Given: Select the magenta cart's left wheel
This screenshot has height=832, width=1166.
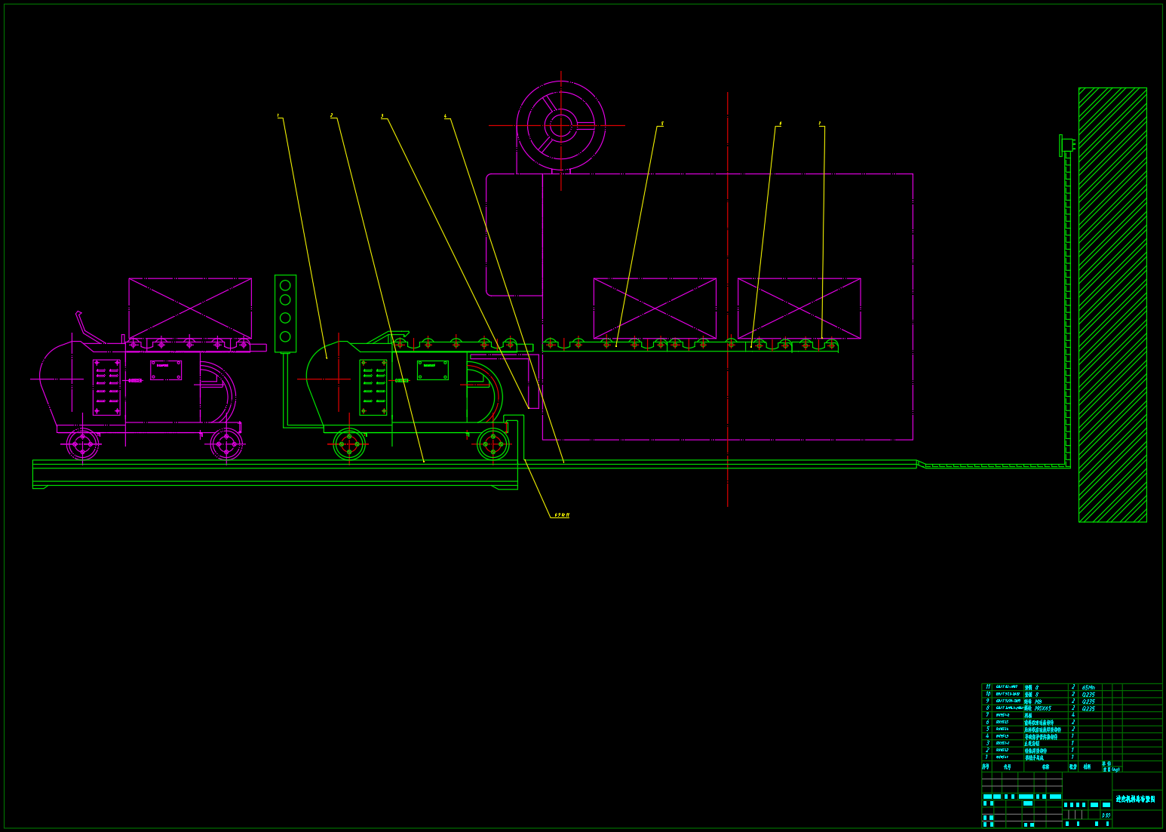Looking at the screenshot, I should pyautogui.click(x=83, y=444).
